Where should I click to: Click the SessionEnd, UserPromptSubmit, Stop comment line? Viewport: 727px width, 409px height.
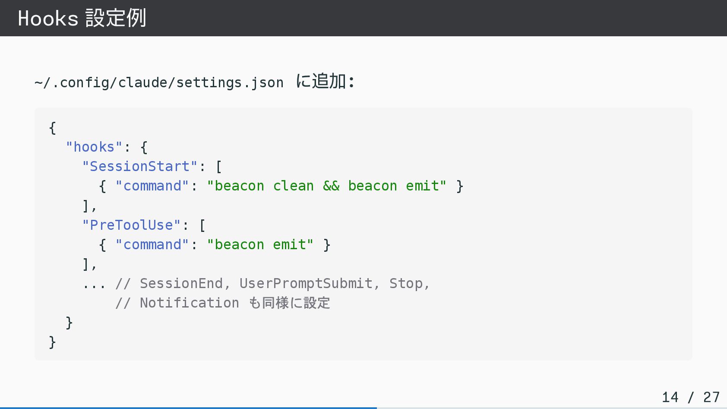[273, 283]
